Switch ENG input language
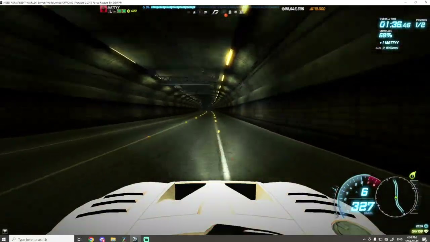 click(400, 239)
